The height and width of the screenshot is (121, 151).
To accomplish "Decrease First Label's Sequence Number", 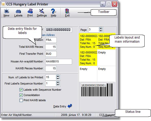I will tap(58, 85).
